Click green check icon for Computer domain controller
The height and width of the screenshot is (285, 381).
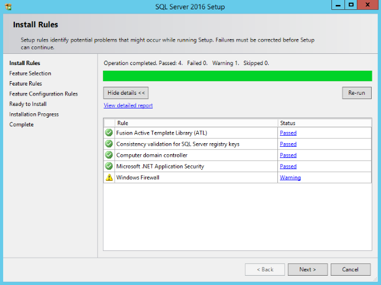(x=109, y=155)
